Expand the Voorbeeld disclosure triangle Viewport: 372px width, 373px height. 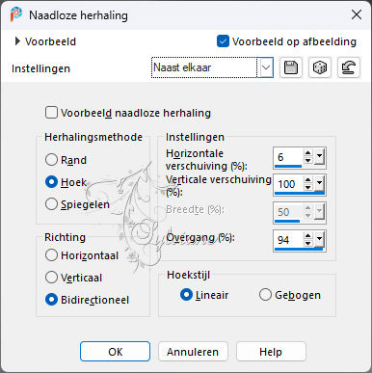(x=17, y=41)
